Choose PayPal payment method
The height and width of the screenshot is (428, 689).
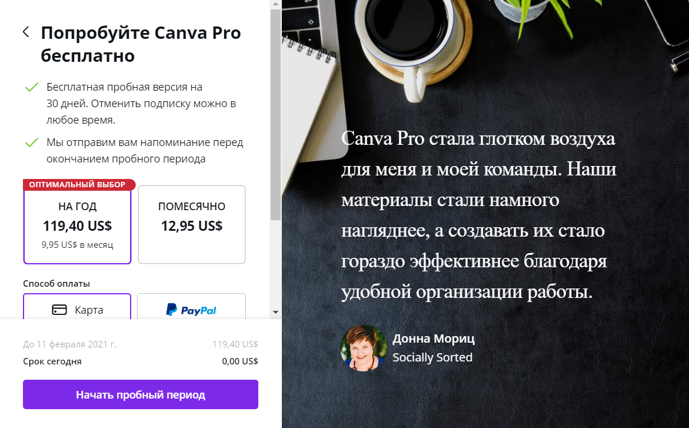click(x=192, y=307)
